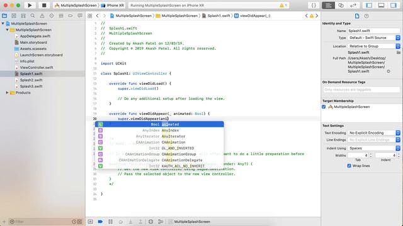403x226 pixels.
Task: Show the Symbol navigator
Action: click(x=23, y=16)
